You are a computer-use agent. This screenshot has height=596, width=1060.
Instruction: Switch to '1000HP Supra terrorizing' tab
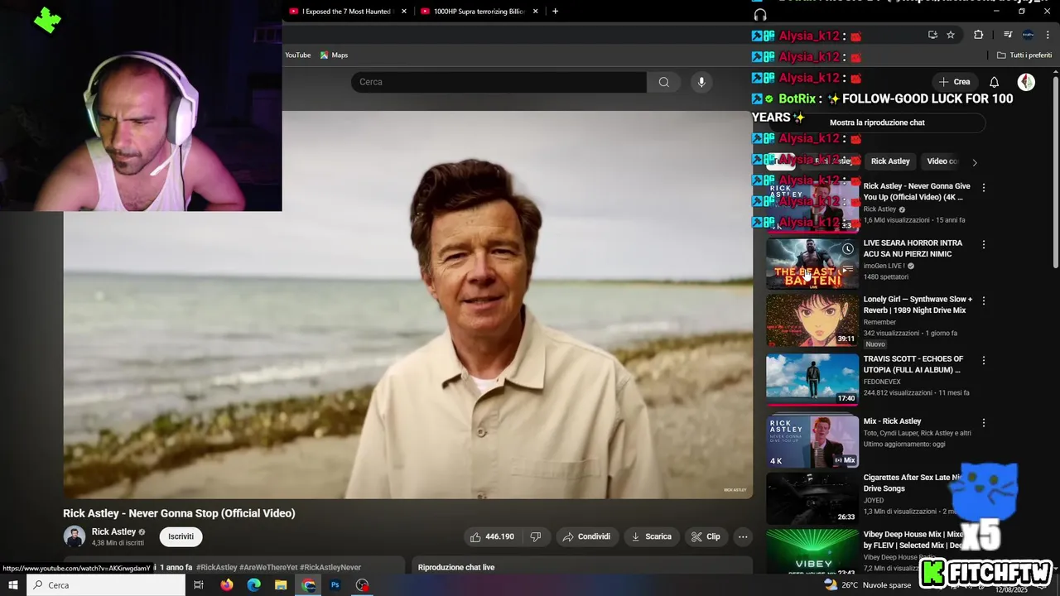[479, 12]
